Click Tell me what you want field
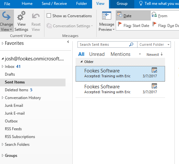The width and height of the screenshot is (179, 164). pos(161,4)
